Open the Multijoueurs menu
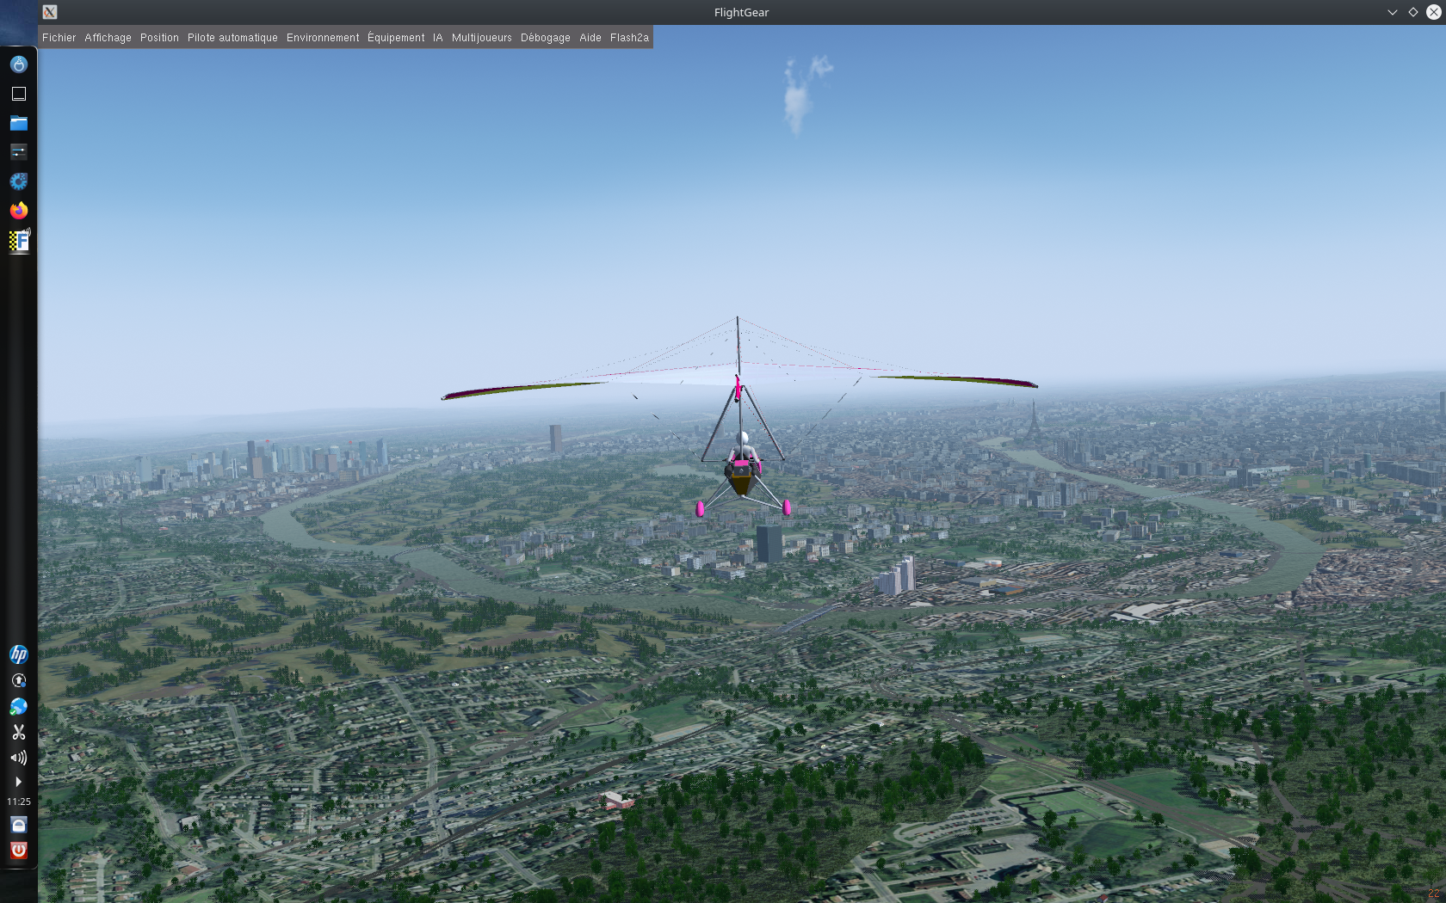This screenshot has height=903, width=1446. [481, 37]
